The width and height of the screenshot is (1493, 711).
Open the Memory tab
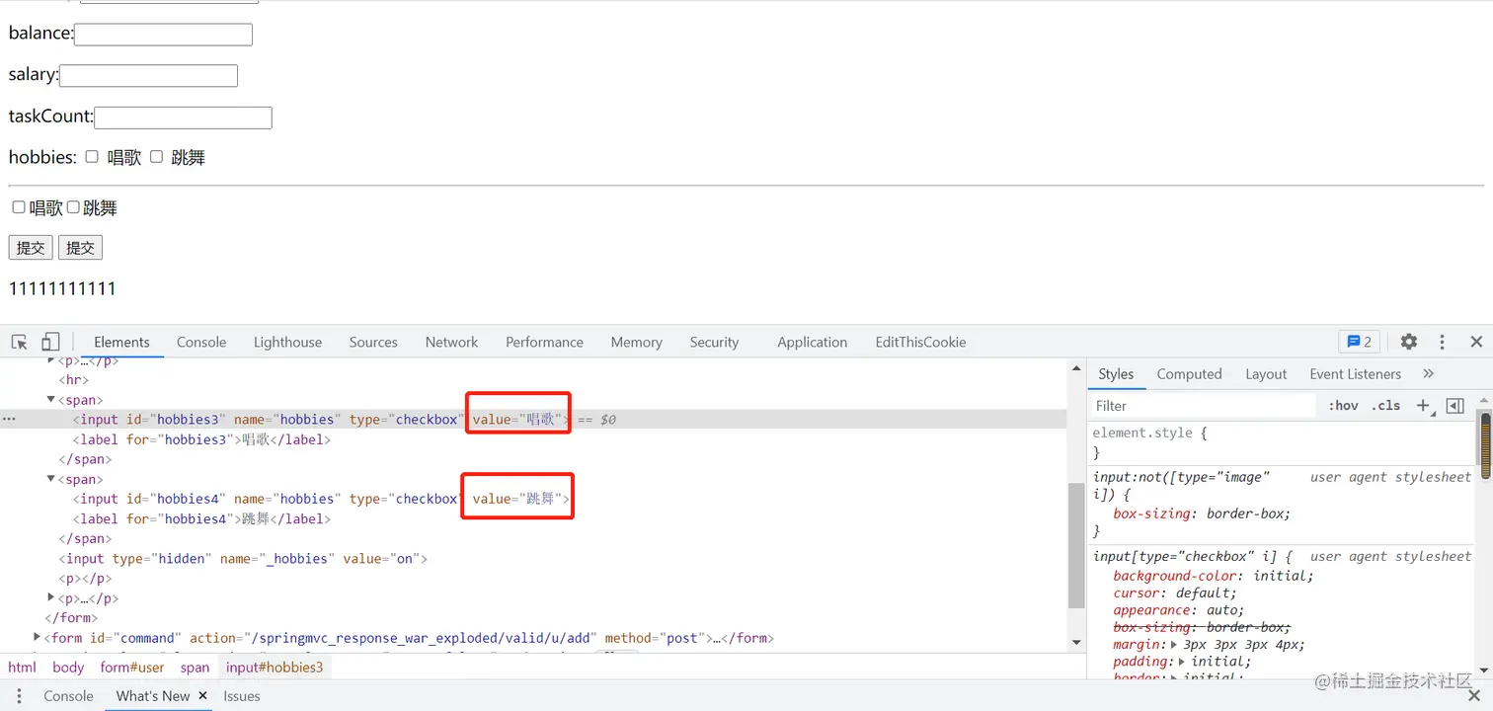point(636,342)
